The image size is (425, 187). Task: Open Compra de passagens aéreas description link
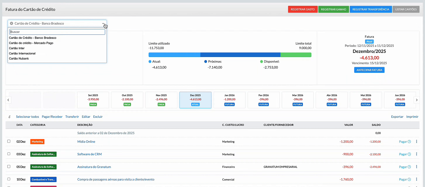(x=116, y=179)
